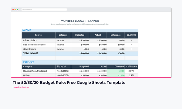Select the INCOME section label
The width and height of the screenshot is (182, 109).
[x=26, y=30]
